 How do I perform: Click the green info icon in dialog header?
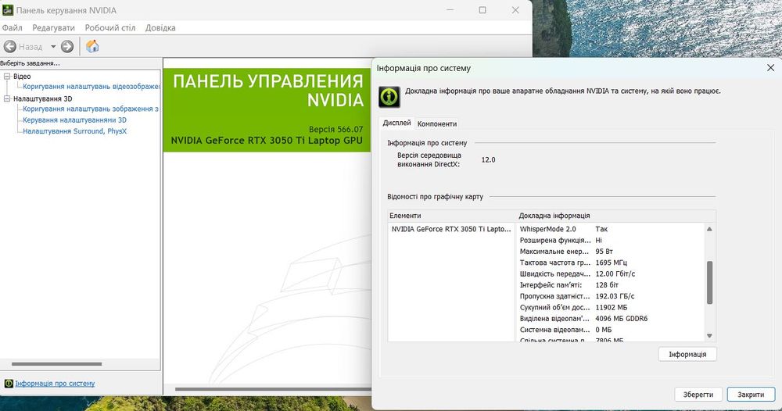(x=389, y=97)
